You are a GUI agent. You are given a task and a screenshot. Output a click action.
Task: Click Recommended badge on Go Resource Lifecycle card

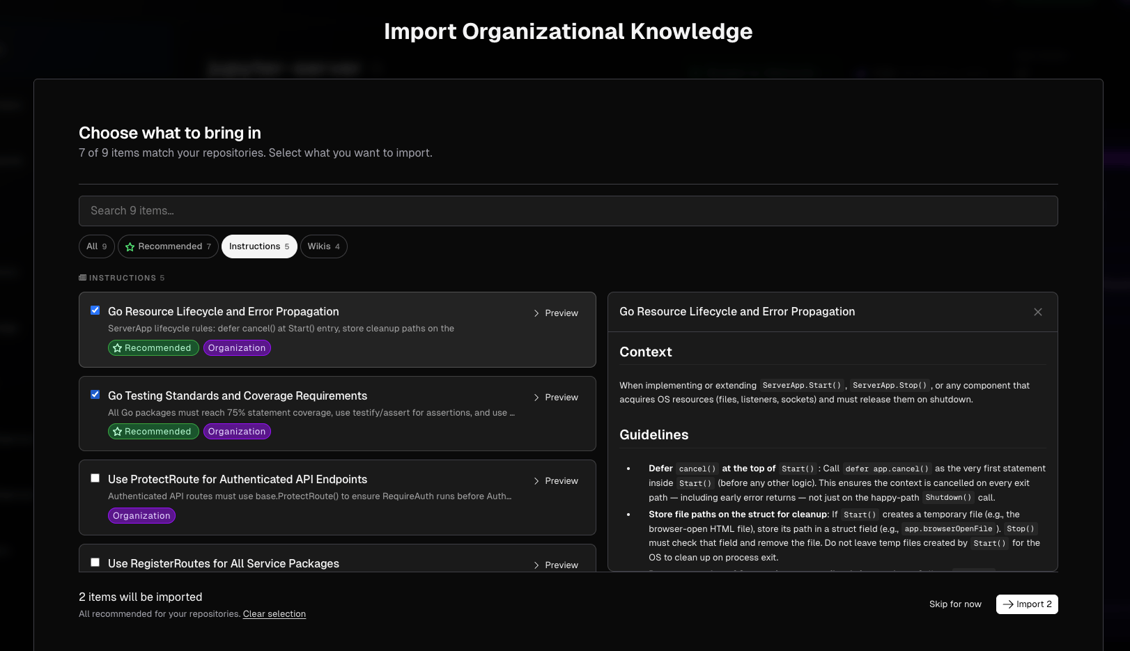[x=153, y=348]
